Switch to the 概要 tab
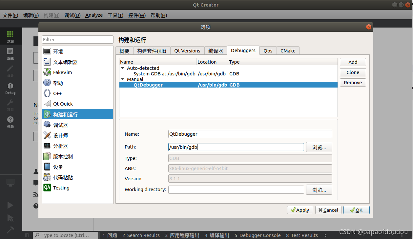Viewport: 413px width, 239px height. coord(124,50)
